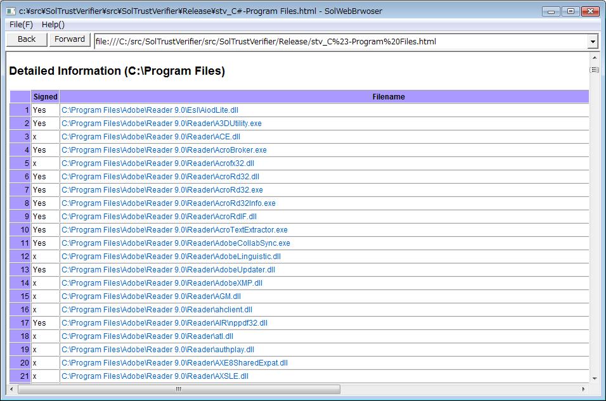Open the AcroRd32Info.exe link
The height and width of the screenshot is (401, 606).
[x=169, y=203]
